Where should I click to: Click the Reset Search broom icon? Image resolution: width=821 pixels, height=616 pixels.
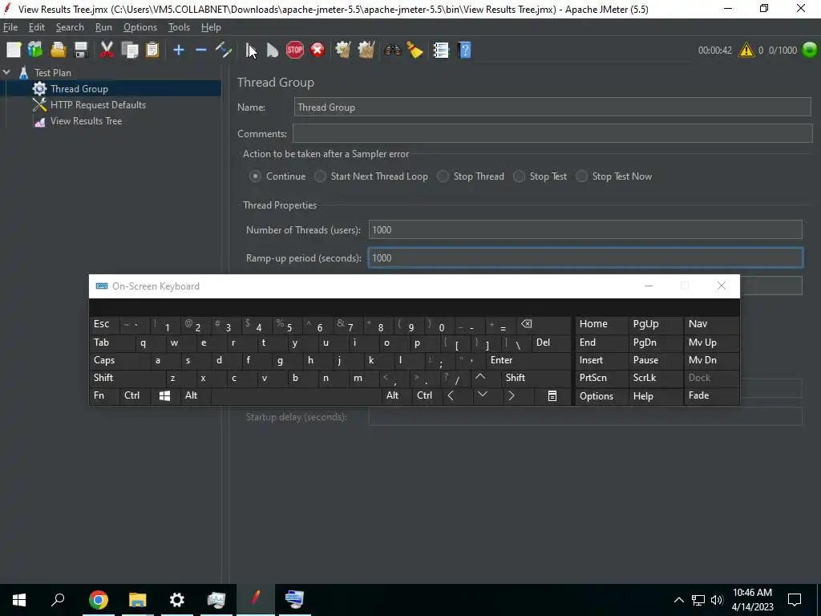point(415,51)
